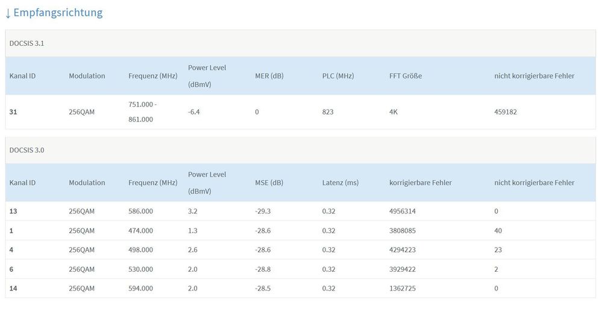The width and height of the screenshot is (602, 314).
Task: Click FFT Größe column header
Action: 406,76
